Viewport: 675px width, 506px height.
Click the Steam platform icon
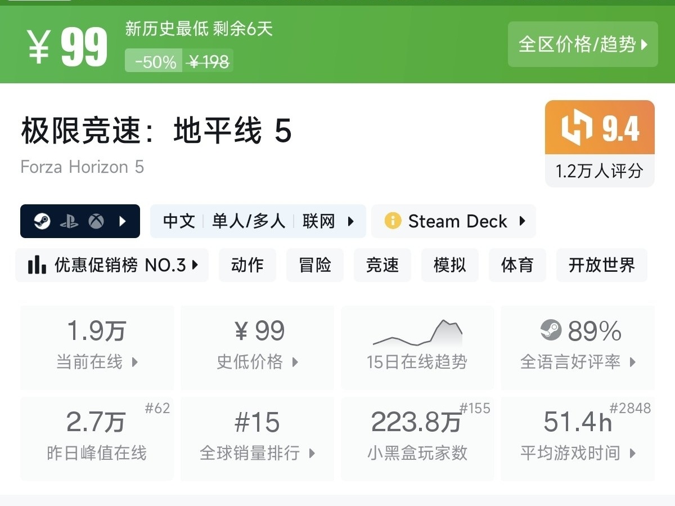tap(42, 221)
